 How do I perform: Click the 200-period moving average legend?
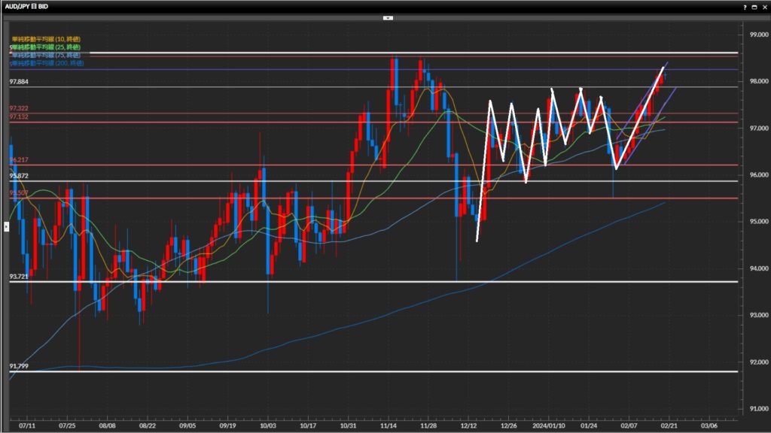click(x=47, y=63)
